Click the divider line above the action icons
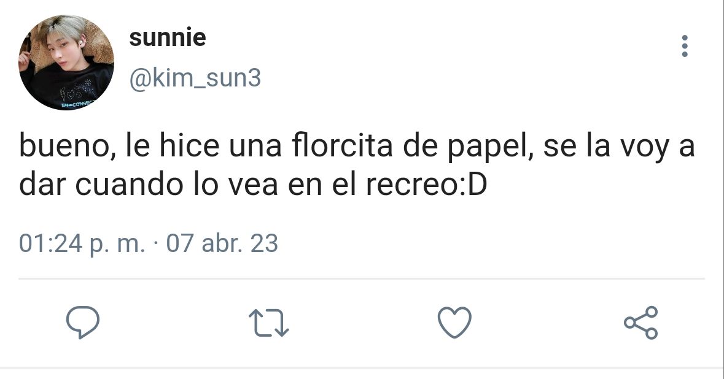Viewport: 724px width, 379px height. (x=362, y=278)
